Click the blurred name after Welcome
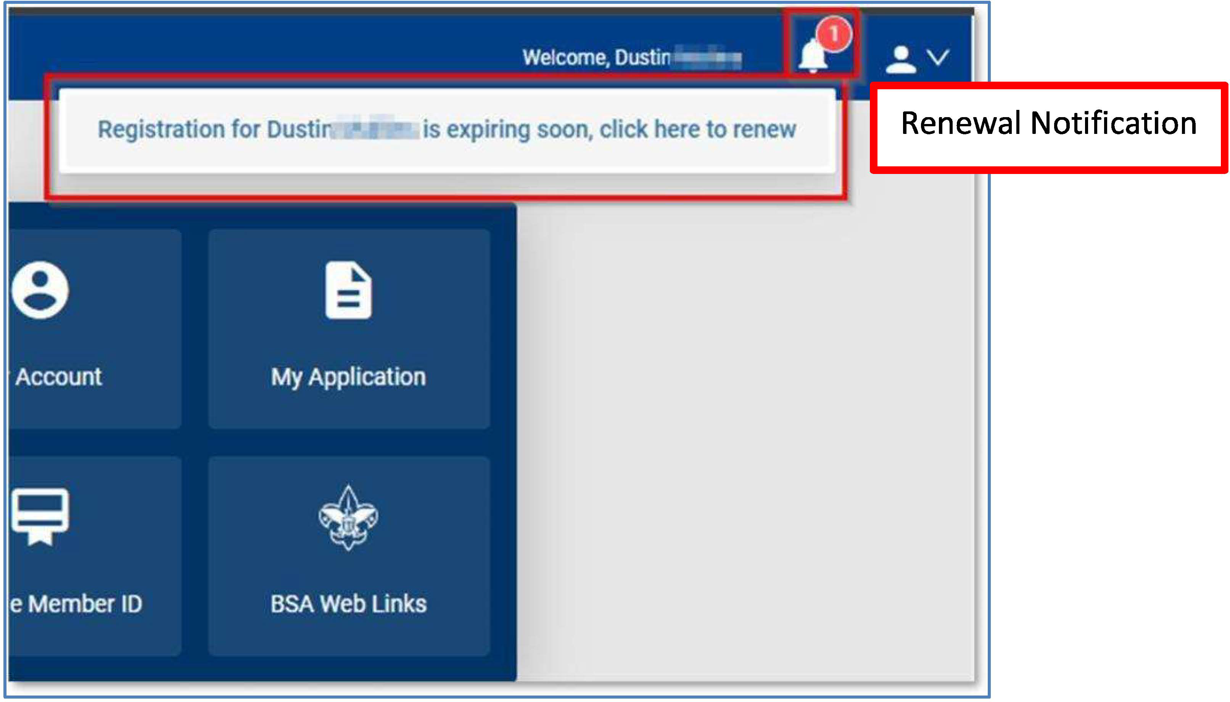 707,57
